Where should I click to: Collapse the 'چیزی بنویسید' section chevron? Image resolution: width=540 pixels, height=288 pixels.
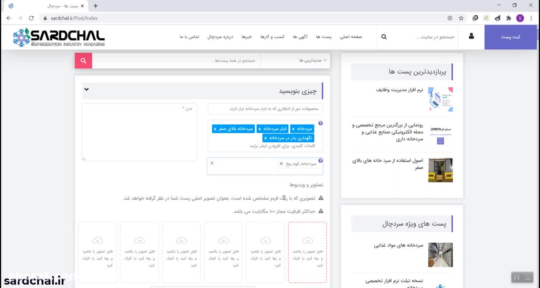pos(86,90)
